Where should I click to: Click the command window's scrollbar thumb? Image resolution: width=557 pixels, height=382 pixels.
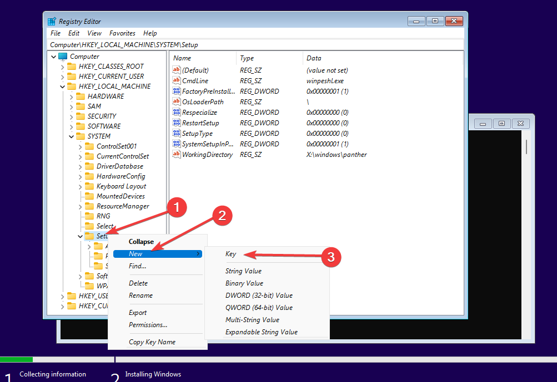(526, 147)
